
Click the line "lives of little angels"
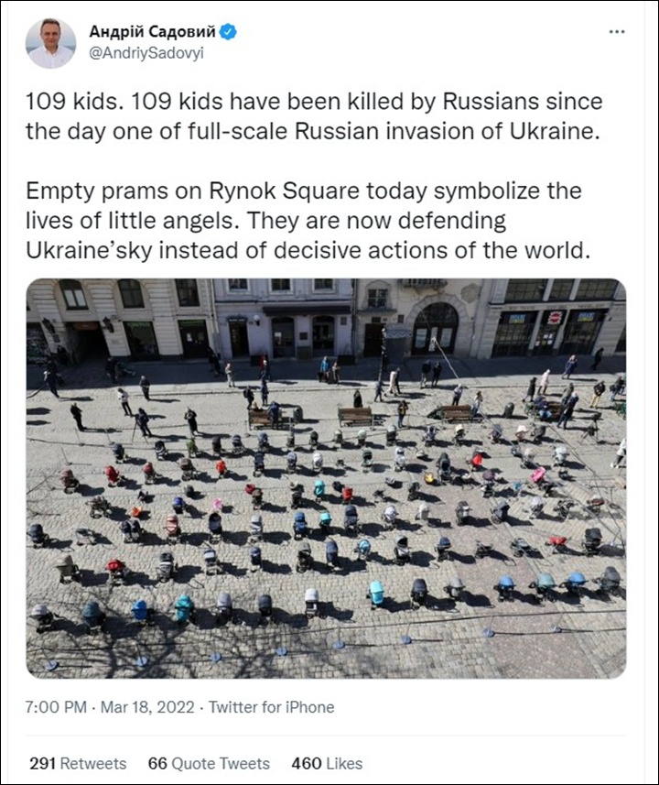point(265,221)
